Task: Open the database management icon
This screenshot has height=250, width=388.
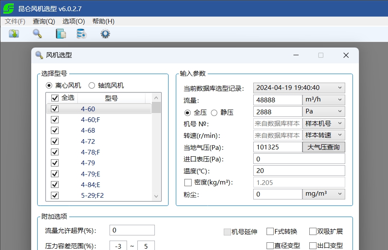Action: coord(83,33)
